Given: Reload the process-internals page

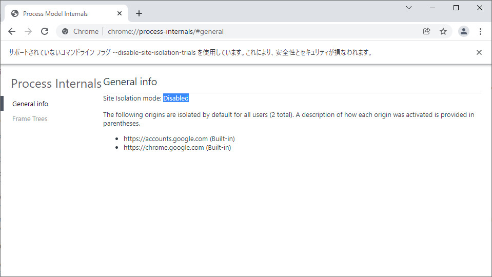Looking at the screenshot, I should click(45, 31).
